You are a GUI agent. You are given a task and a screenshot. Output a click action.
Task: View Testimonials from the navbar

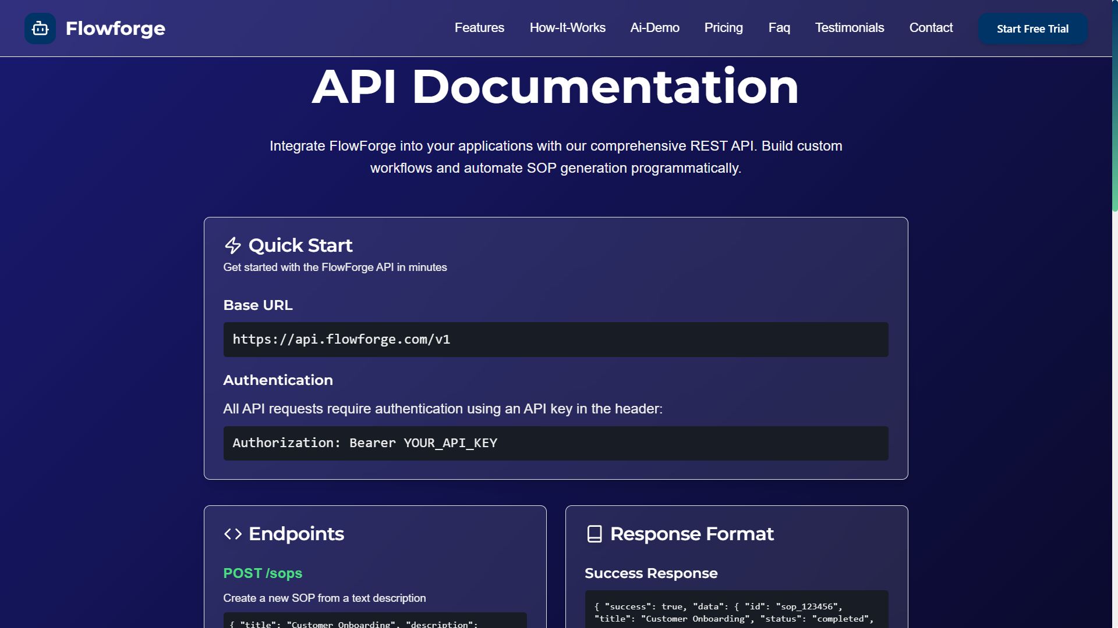click(849, 28)
